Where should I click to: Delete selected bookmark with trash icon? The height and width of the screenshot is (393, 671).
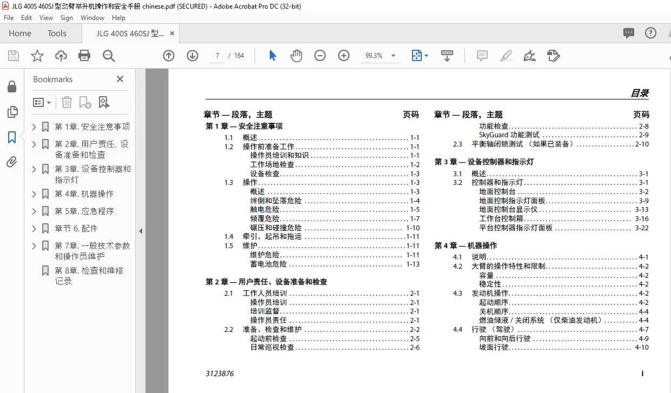(67, 102)
